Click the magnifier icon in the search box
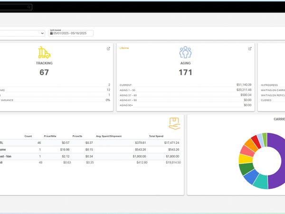Viewport: 285px width, 214px height. click(x=29, y=7)
